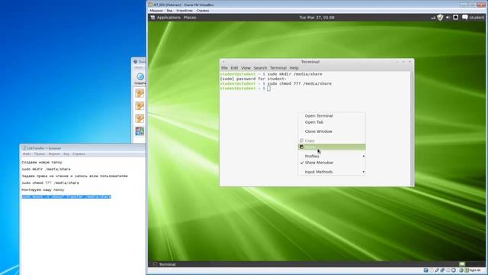488x275 pixels.
Task: Click the Terminal button in bottom panel
Action: click(165, 264)
